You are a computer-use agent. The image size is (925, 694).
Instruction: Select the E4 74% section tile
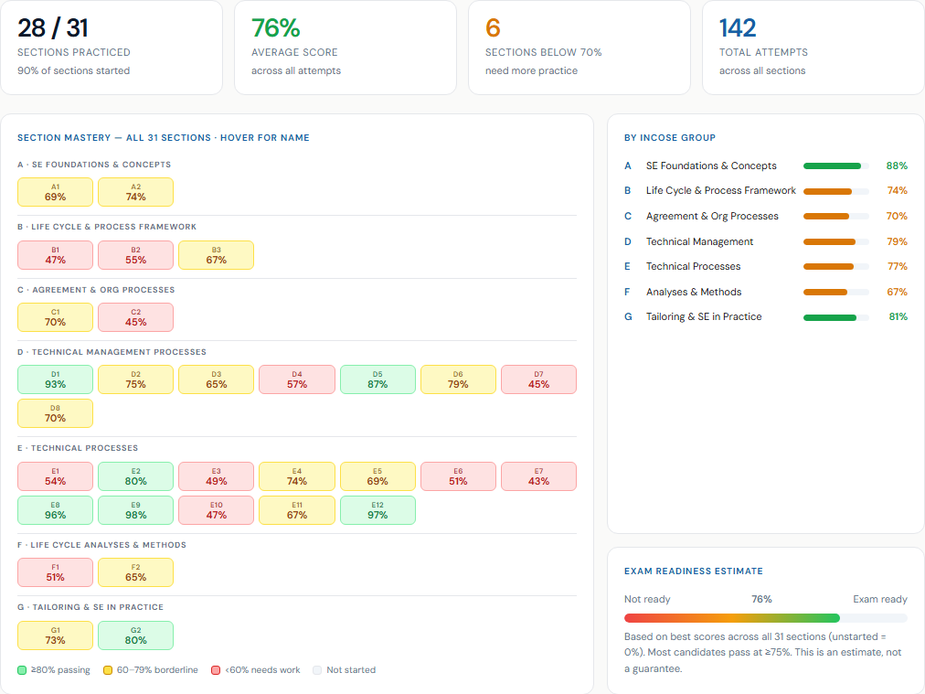click(x=297, y=476)
